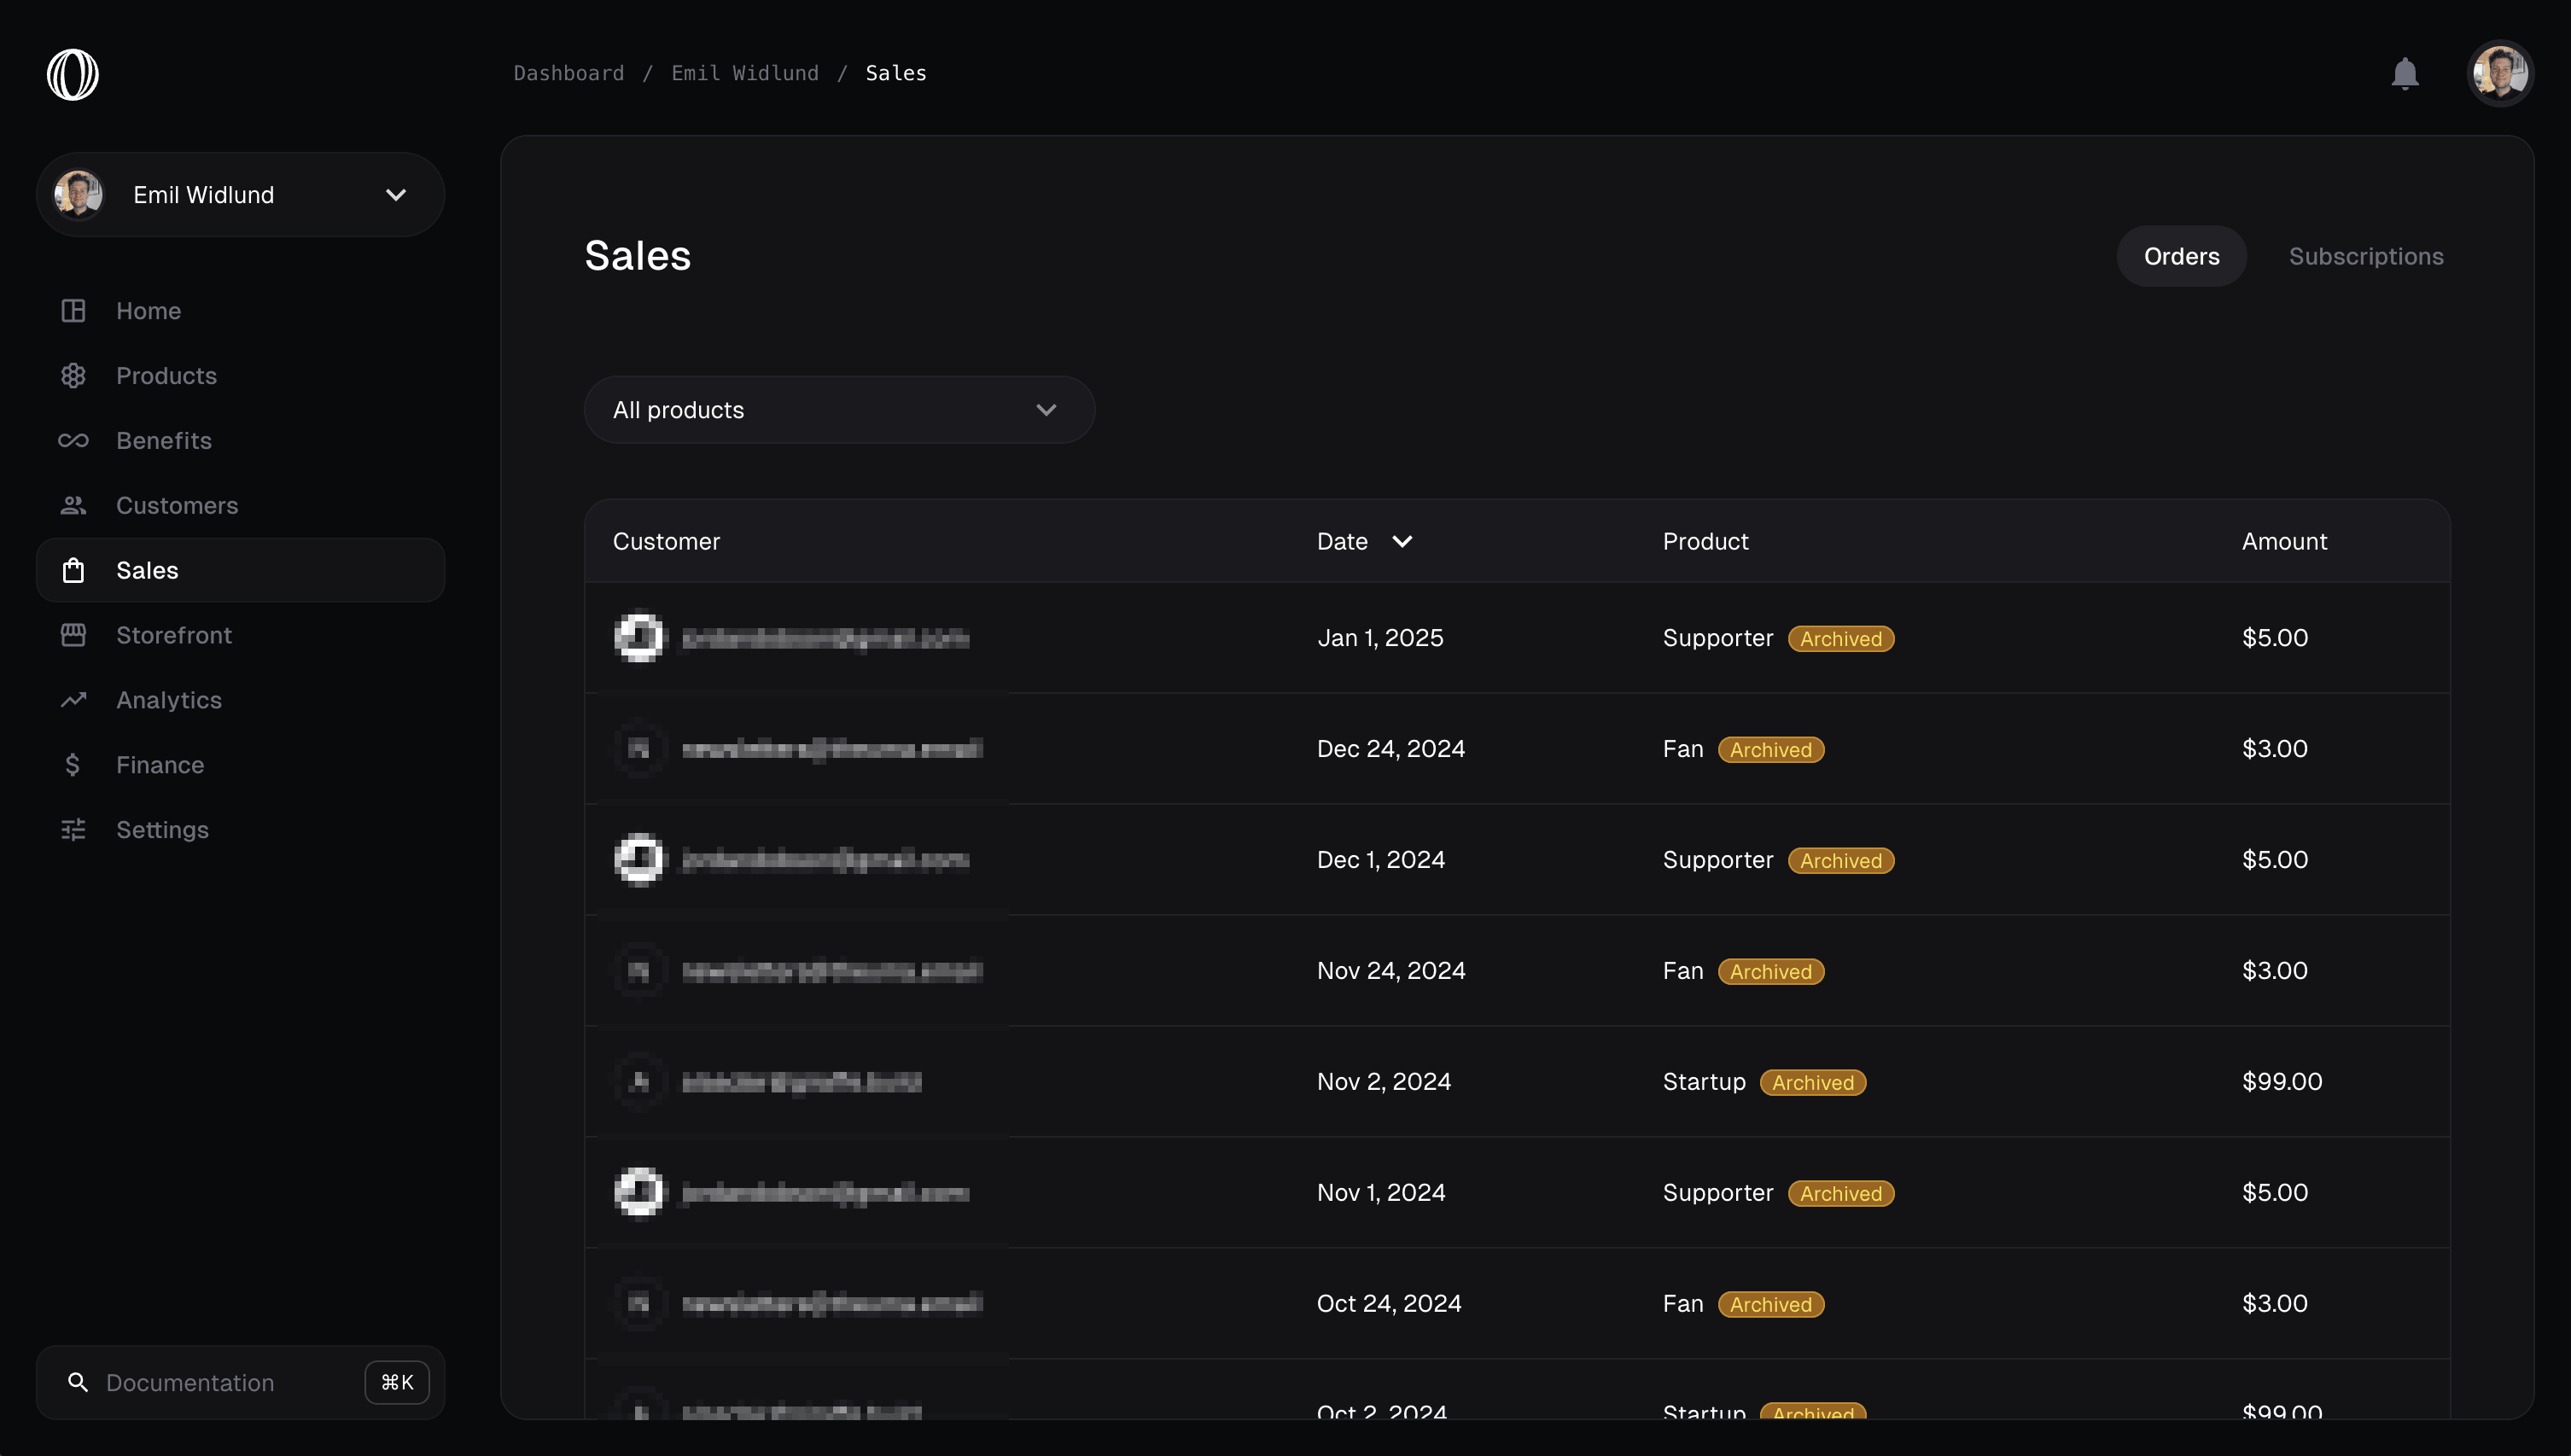The image size is (2571, 1456).
Task: Click the Dashboard breadcrumb link
Action: coord(568,73)
